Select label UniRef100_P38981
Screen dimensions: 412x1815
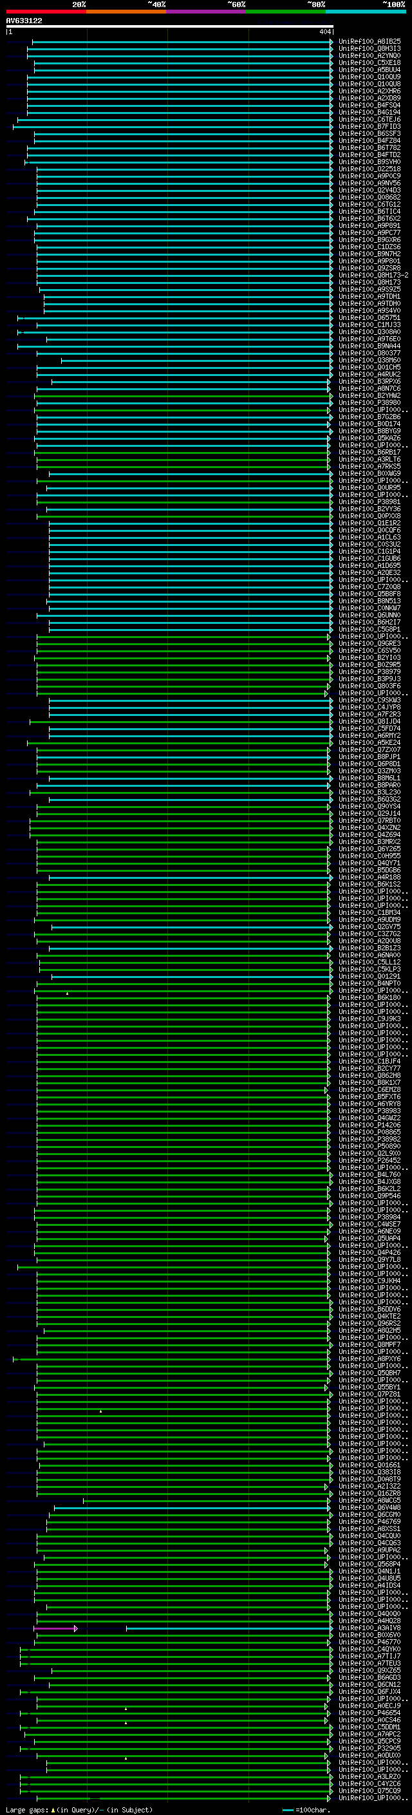(370, 502)
